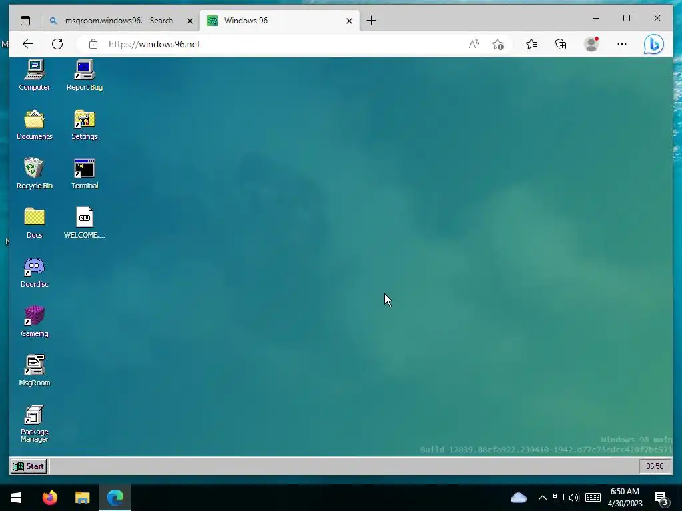
Task: Open the Collections icon
Action: (561, 44)
